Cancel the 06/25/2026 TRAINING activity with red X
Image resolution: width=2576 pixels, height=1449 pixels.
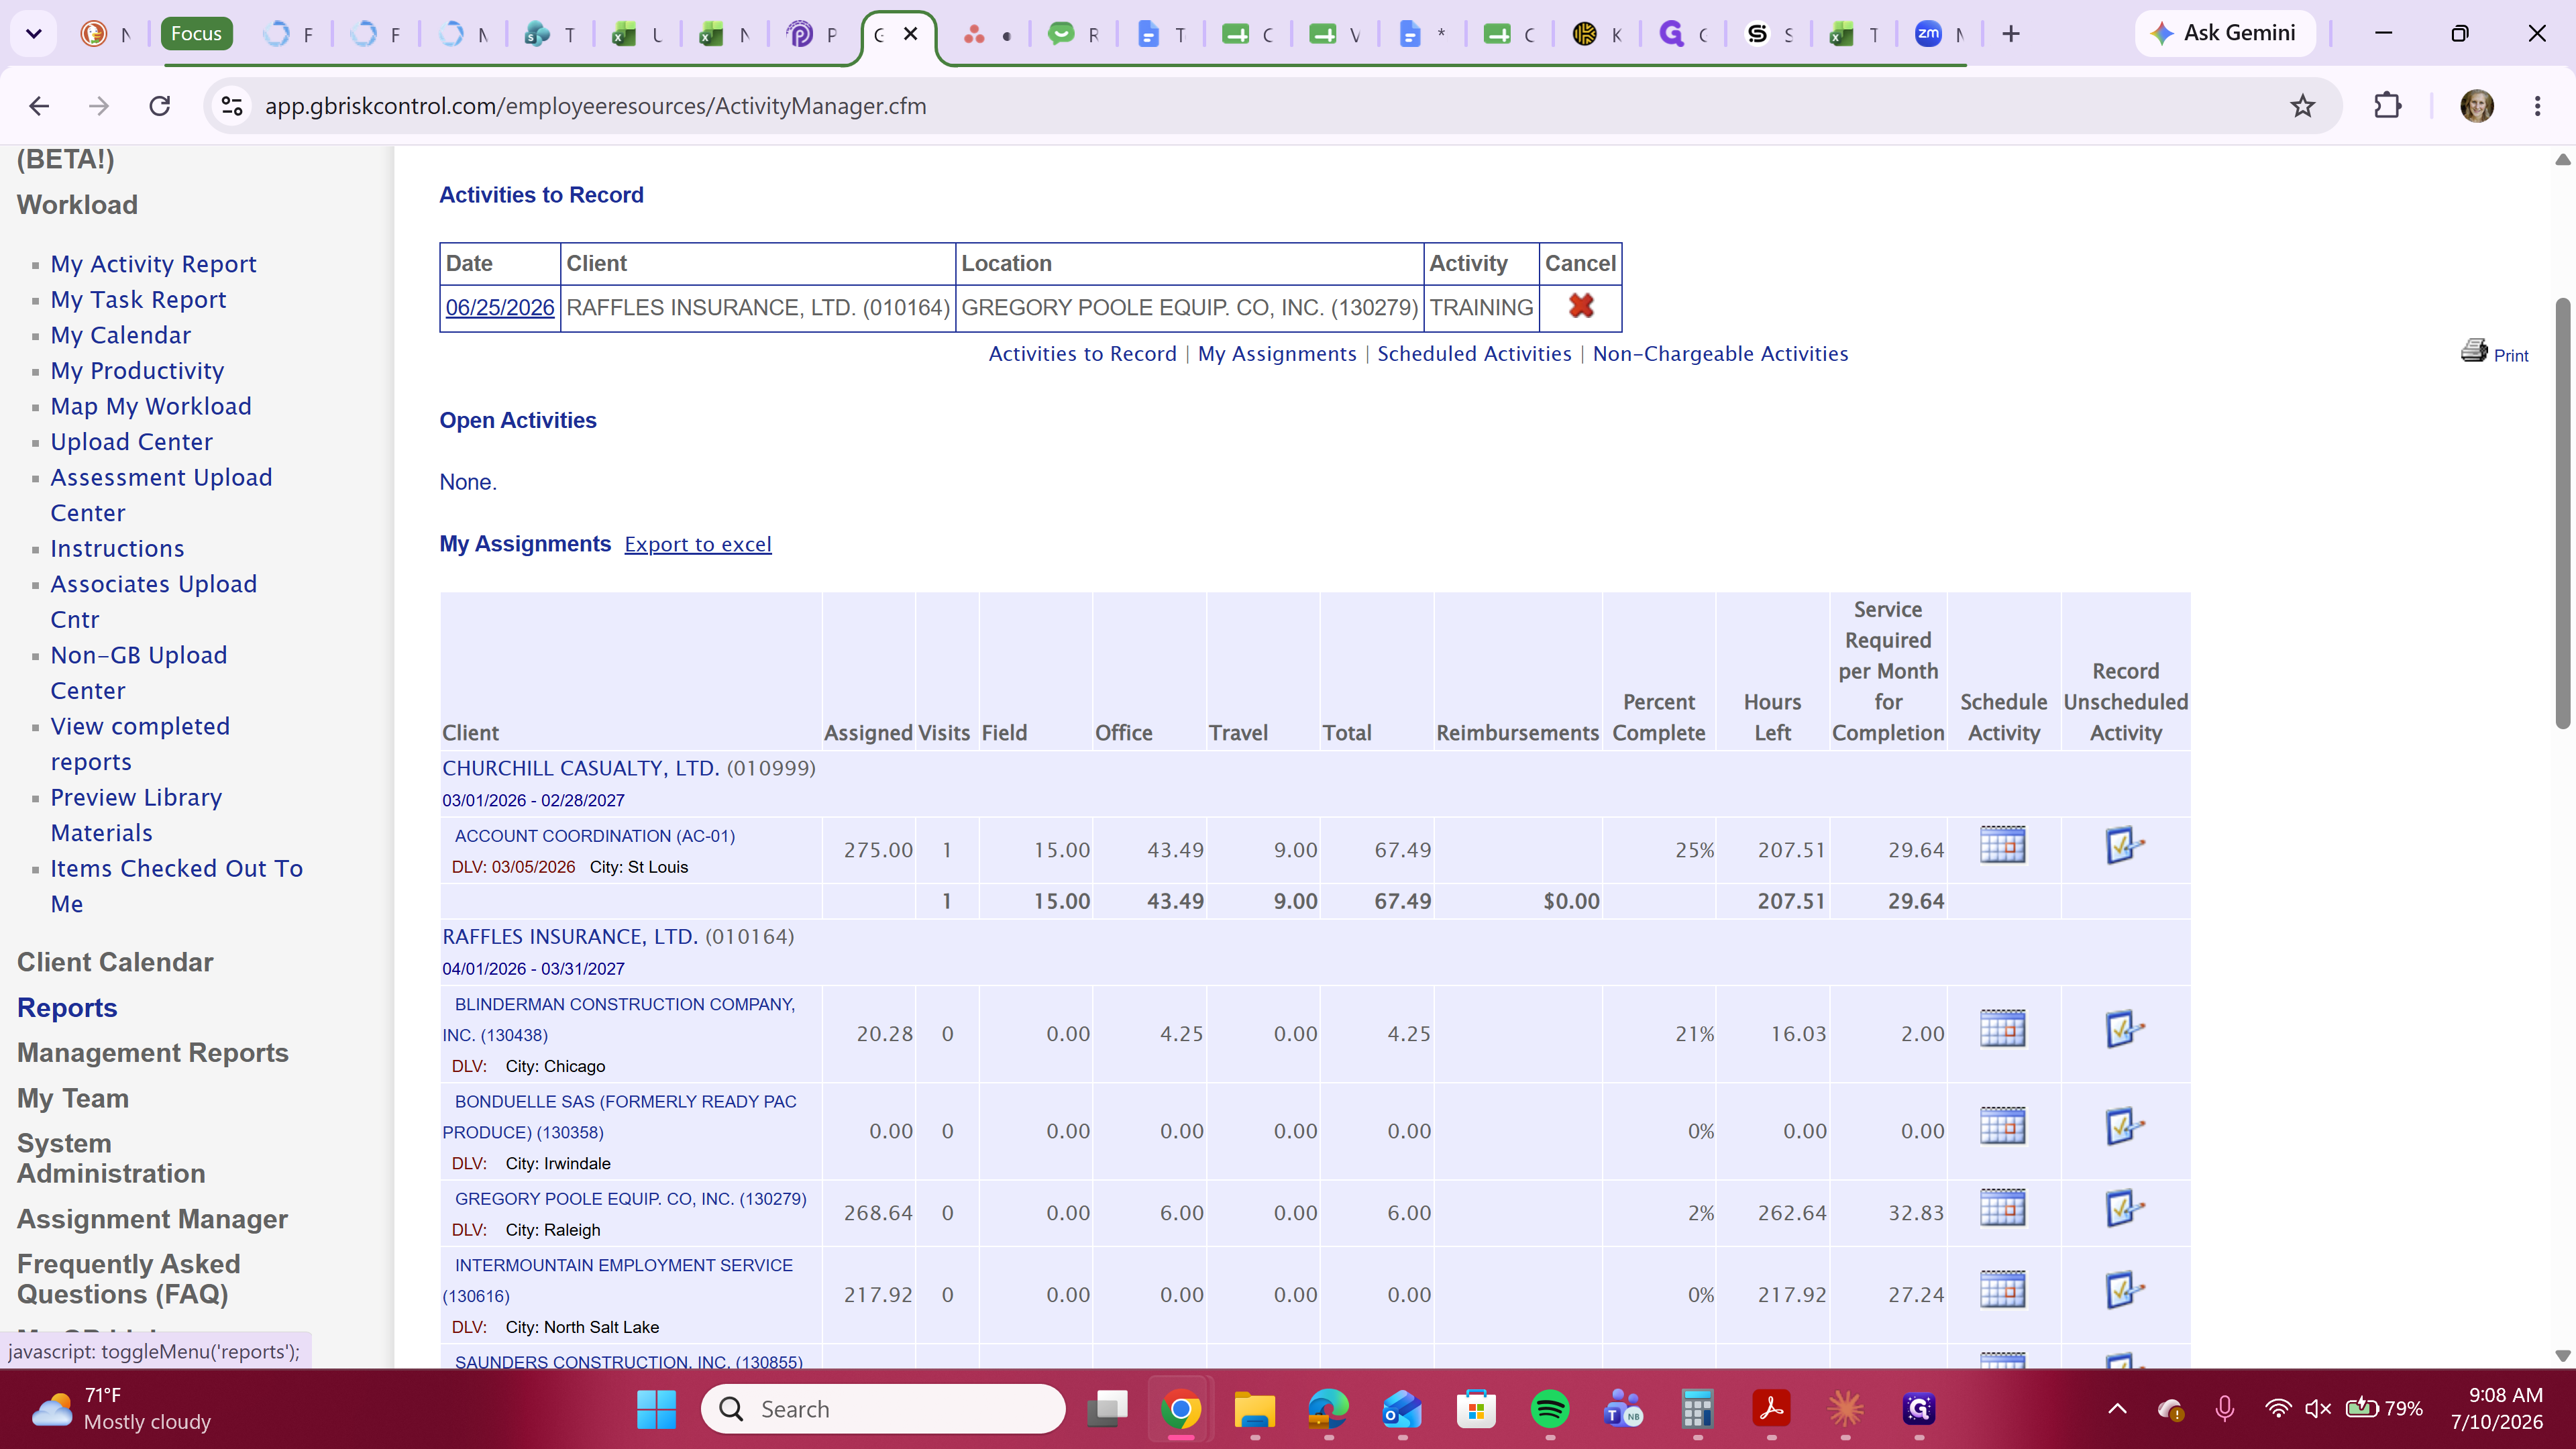(x=1580, y=306)
